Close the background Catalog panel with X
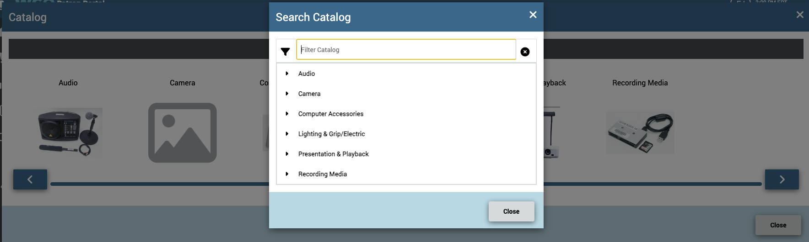 (800, 15)
